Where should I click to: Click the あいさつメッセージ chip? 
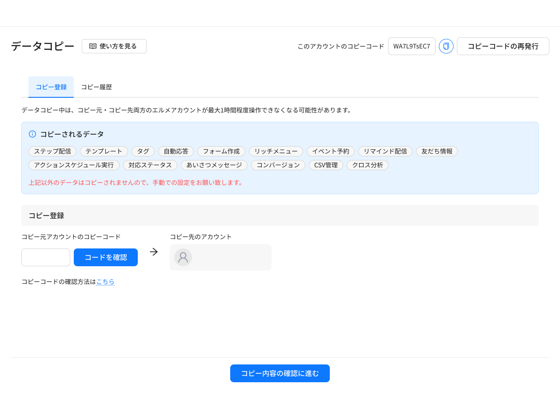point(214,165)
